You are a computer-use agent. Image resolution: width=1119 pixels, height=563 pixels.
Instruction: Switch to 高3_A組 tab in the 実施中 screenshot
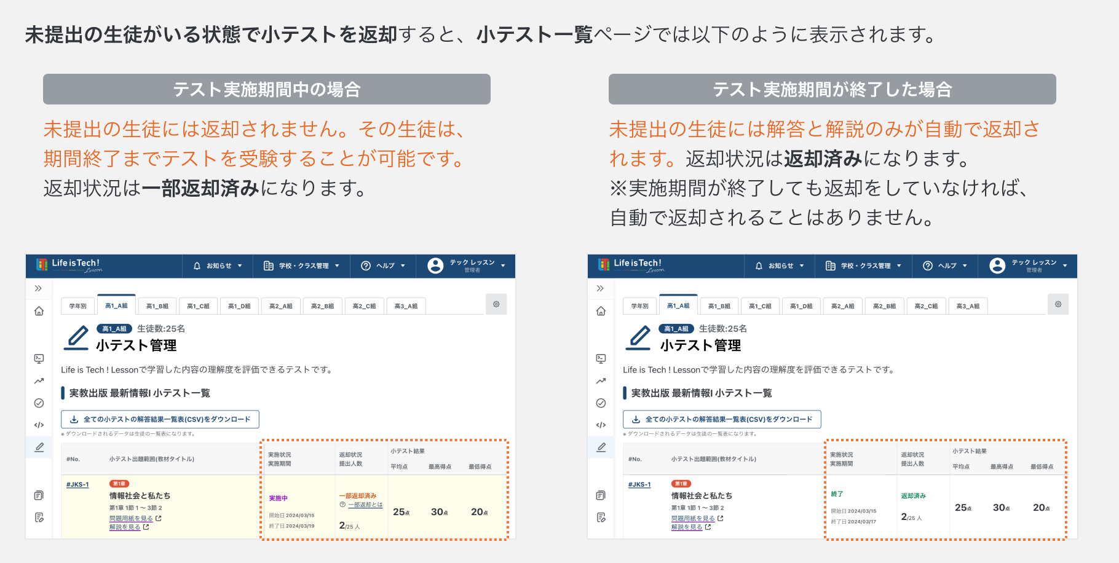406,306
